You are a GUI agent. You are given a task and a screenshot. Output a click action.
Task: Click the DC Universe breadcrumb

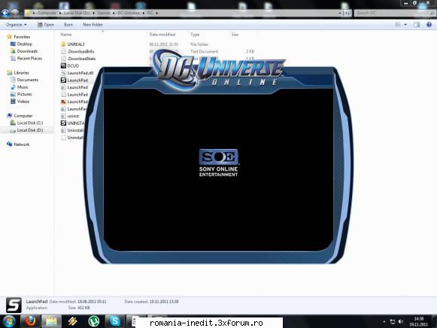[x=129, y=13]
